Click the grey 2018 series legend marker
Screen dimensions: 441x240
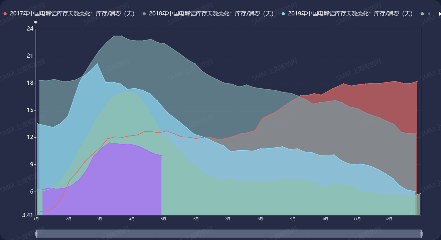click(144, 14)
